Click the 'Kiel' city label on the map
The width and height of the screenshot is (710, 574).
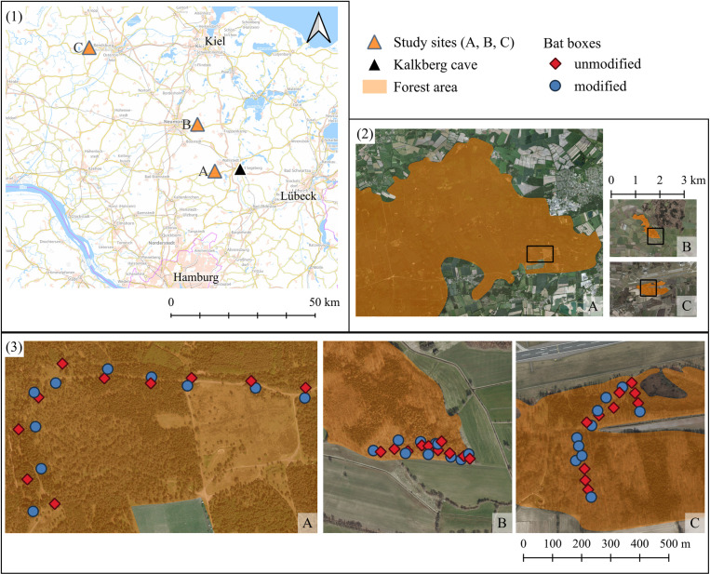(x=215, y=41)
